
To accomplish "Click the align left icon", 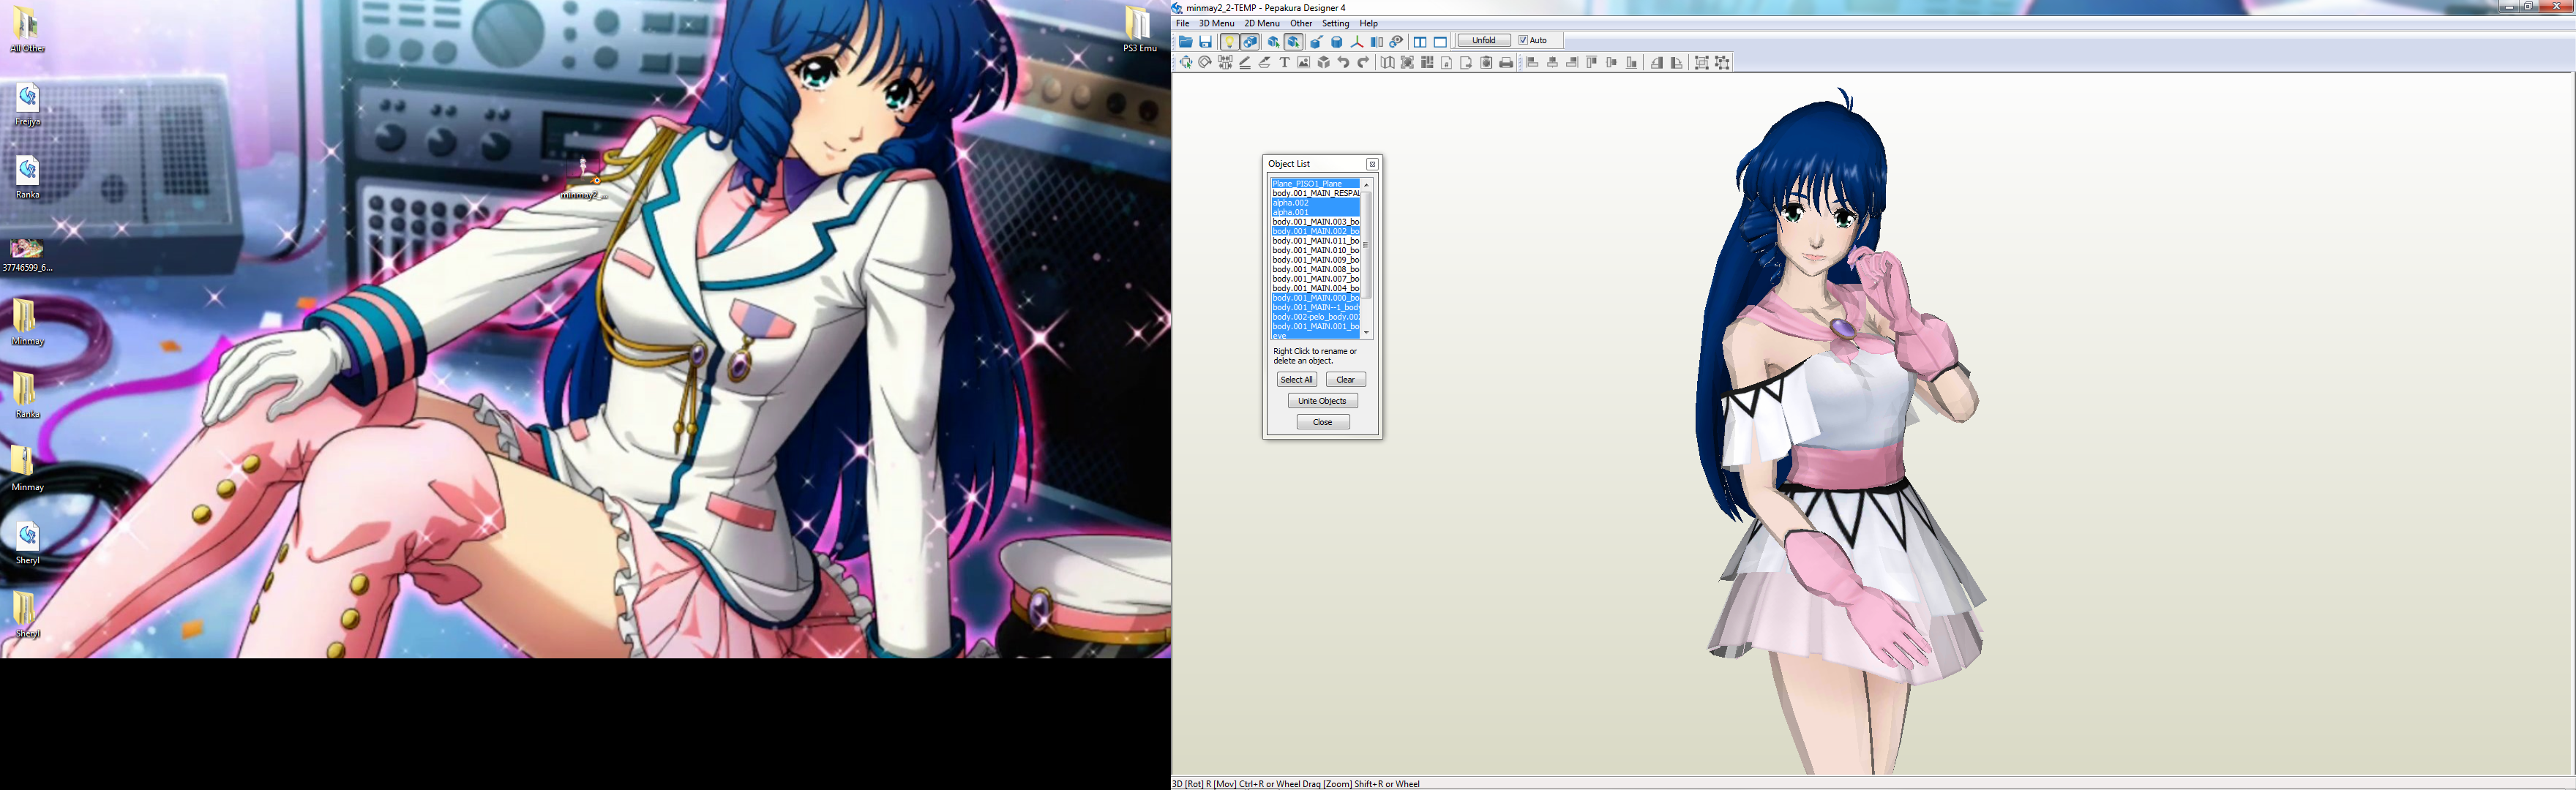I will (x=1532, y=63).
